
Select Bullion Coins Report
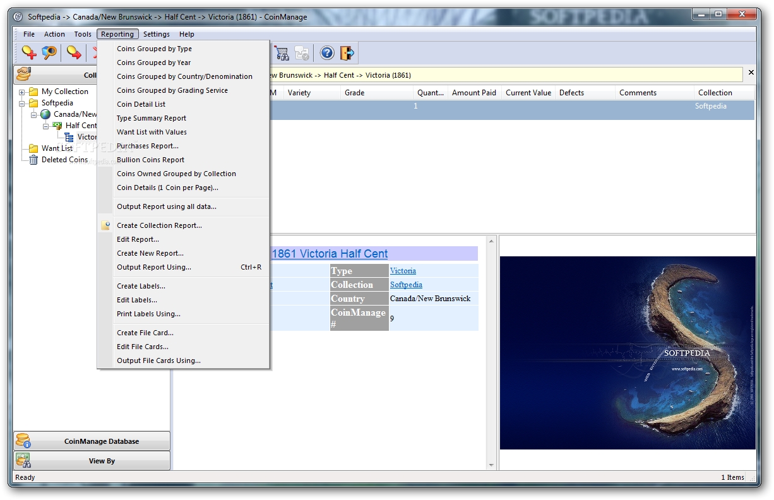coord(184,160)
